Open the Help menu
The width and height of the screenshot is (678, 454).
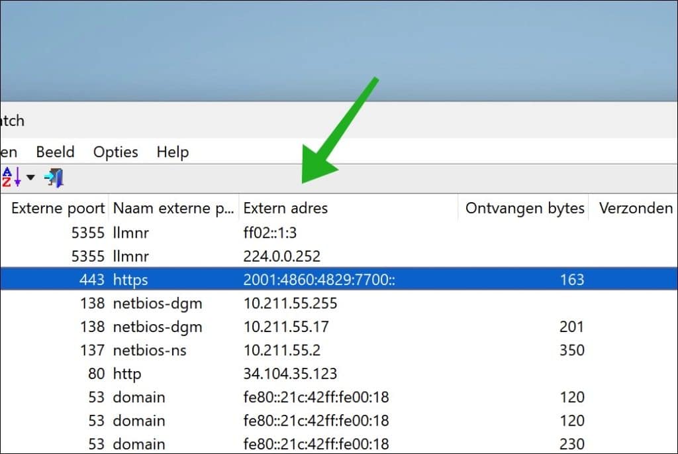pos(173,152)
